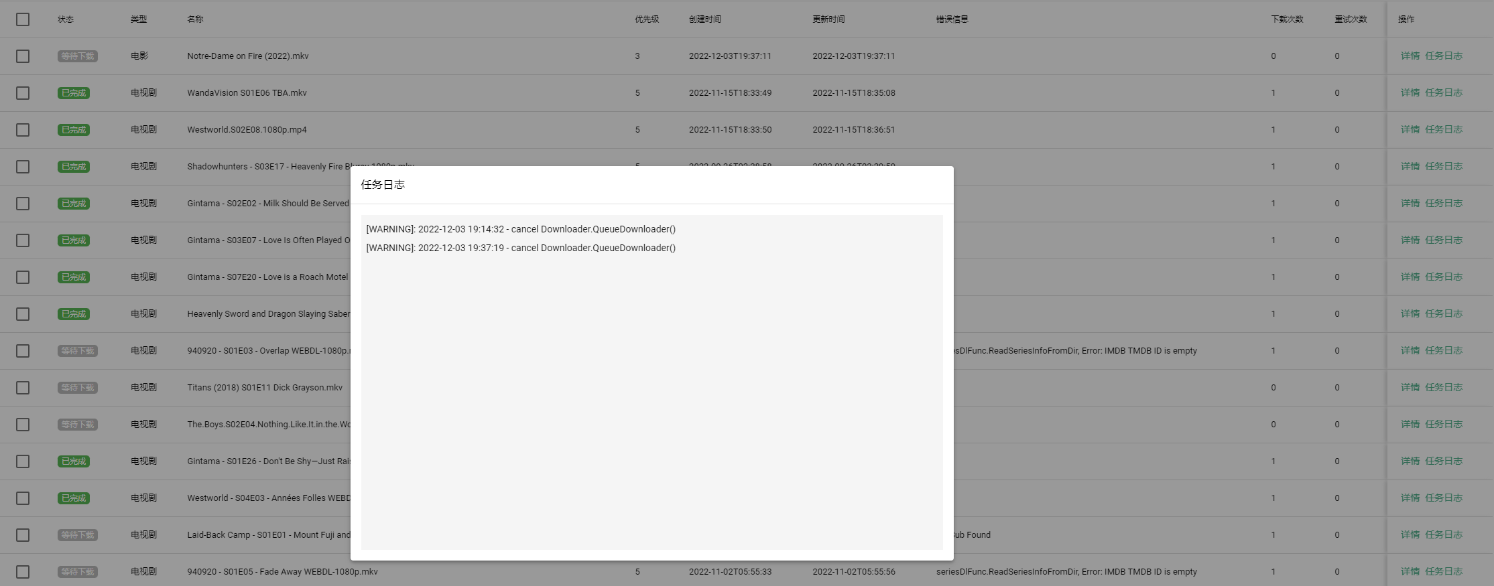Open 任务日志 for The.Boys.S02E04 row
The image size is (1494, 586).
click(1444, 425)
